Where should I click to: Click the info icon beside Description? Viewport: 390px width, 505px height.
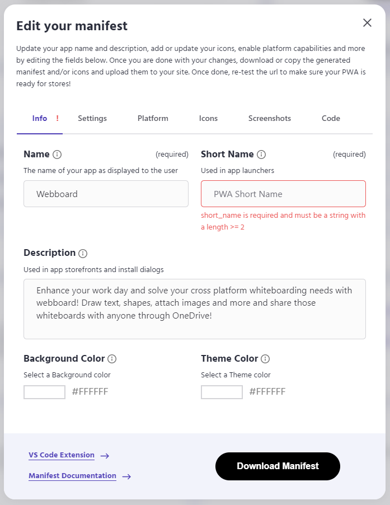[83, 254]
